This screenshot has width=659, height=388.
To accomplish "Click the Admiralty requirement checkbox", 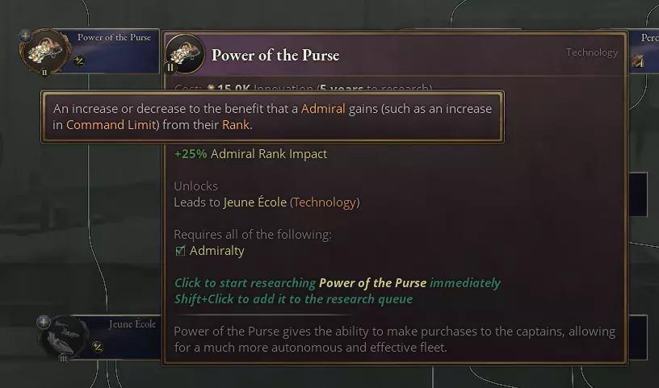I will [180, 251].
